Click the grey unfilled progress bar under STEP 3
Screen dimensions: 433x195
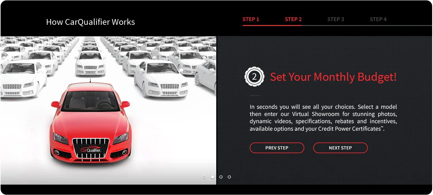point(336,25)
